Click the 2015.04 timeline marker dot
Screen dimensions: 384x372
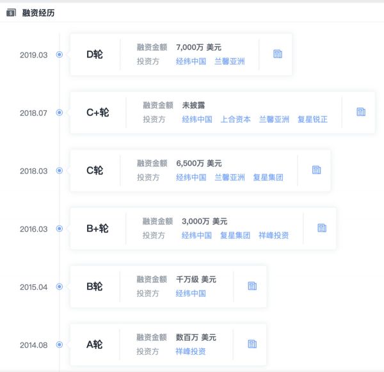click(60, 287)
